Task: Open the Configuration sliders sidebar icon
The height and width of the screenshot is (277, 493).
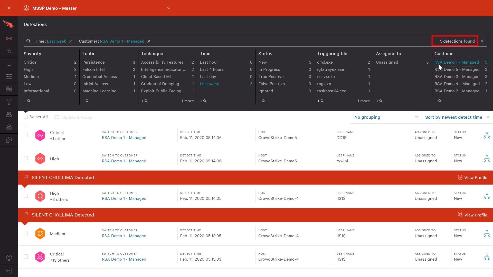Action: point(9,76)
